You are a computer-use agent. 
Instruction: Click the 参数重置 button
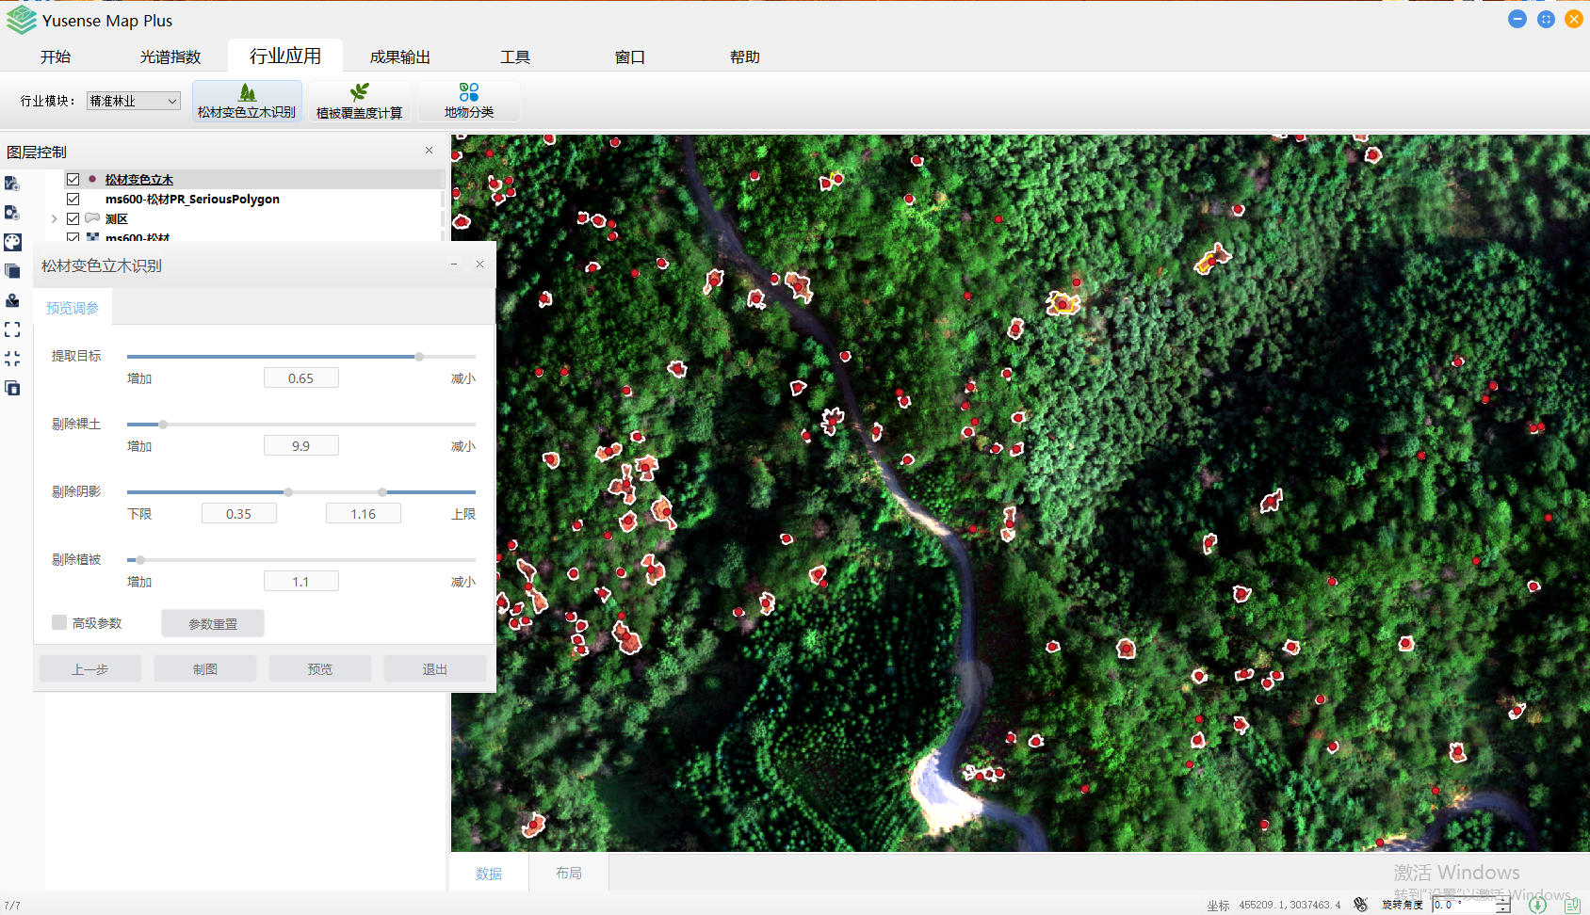213,623
